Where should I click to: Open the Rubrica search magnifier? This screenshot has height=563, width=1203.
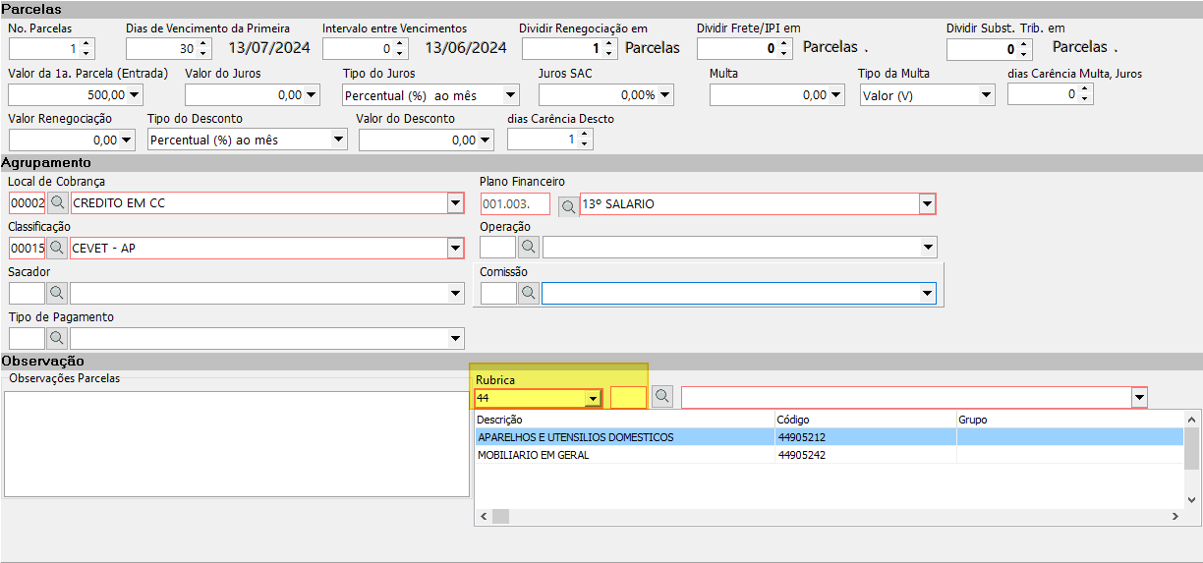[x=663, y=397]
